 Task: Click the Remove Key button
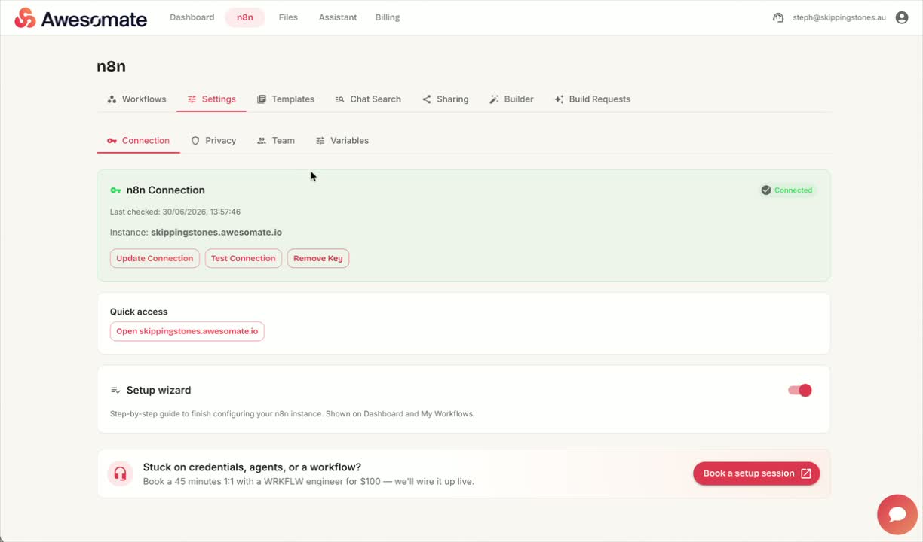(318, 258)
